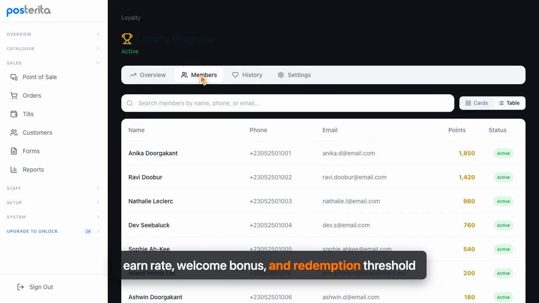
Task: Click the Reports bar chart icon
Action: click(x=13, y=169)
